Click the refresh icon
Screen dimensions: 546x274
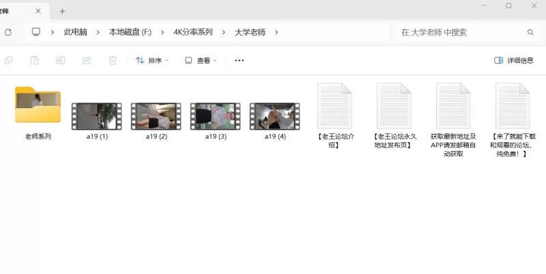tap(8, 32)
